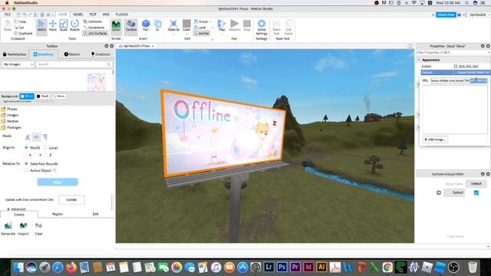Select Active Object radio option
491x276 pixels.
click(26, 170)
